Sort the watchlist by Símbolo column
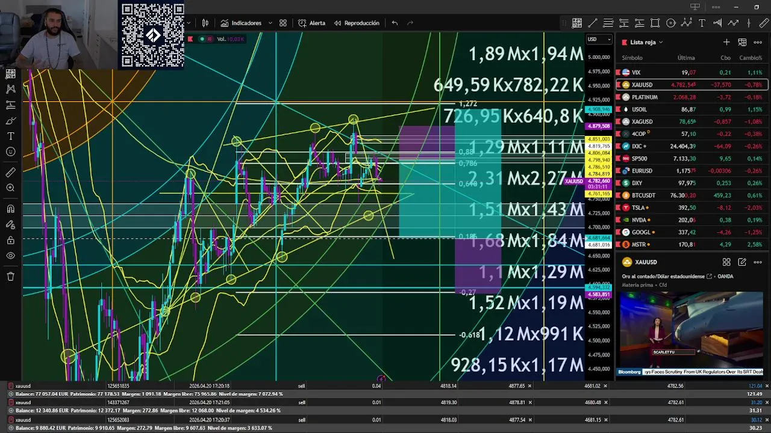 click(632, 58)
